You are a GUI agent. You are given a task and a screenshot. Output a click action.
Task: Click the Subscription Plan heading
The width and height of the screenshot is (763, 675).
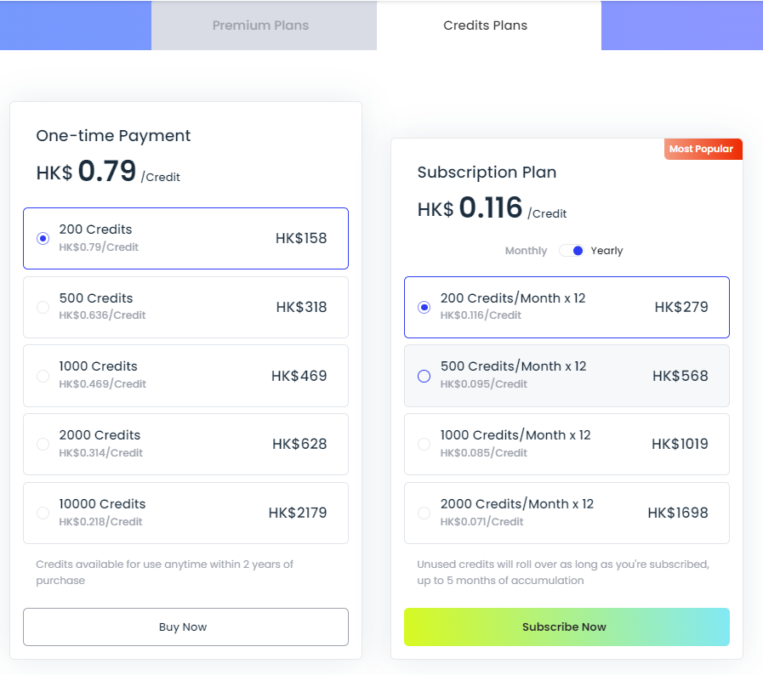click(487, 173)
